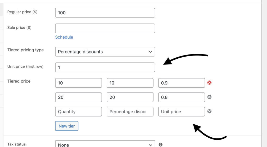Focus the Regular price field

[105, 13]
